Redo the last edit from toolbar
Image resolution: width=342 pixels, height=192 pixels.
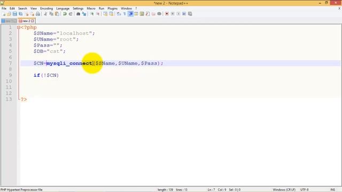click(71, 14)
